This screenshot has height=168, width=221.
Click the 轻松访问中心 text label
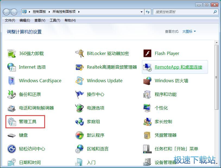coord(32,149)
